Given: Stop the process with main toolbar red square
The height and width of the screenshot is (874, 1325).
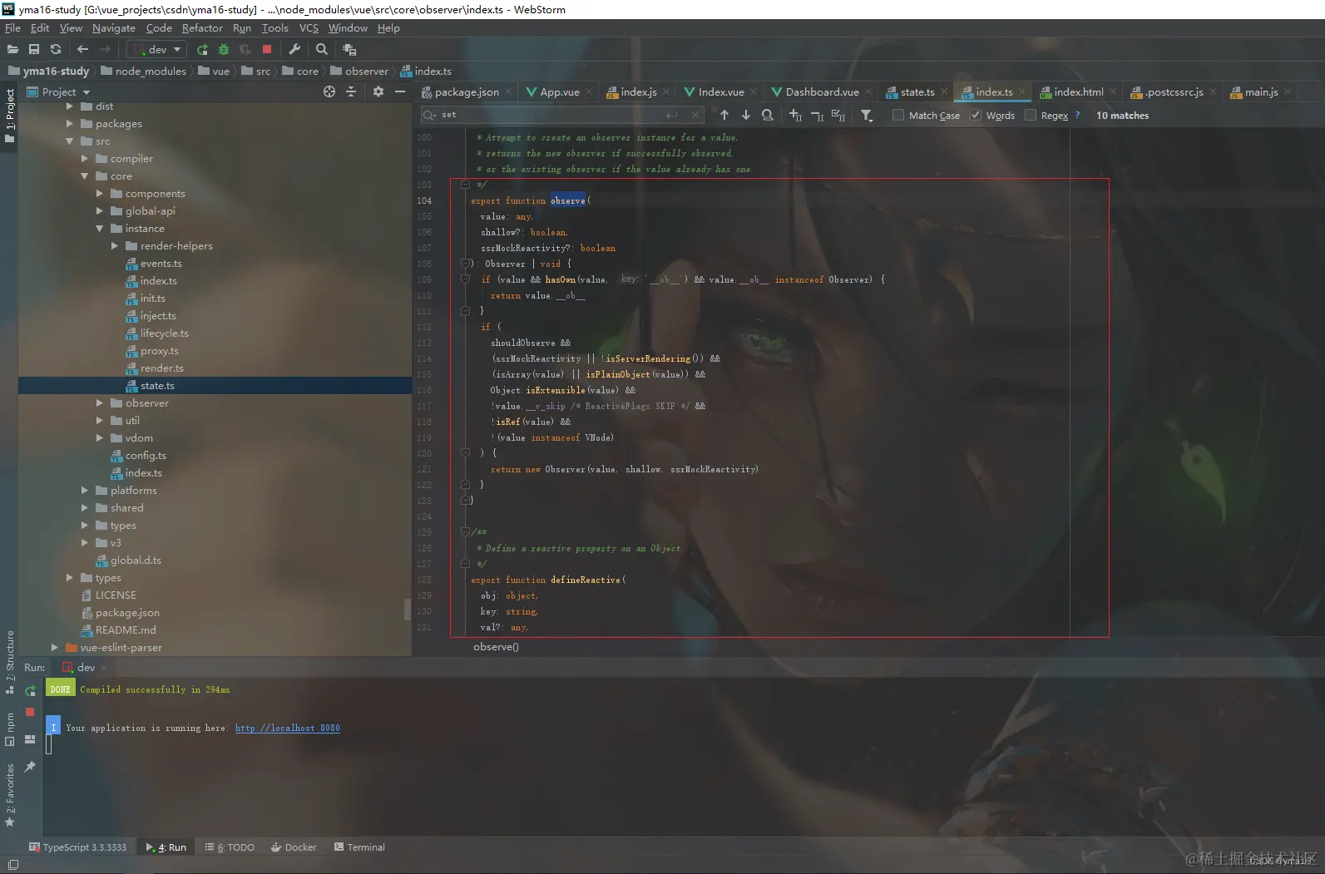Looking at the screenshot, I should coord(267,49).
